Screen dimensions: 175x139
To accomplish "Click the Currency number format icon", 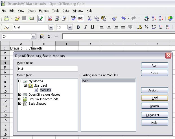I will (139, 27).
